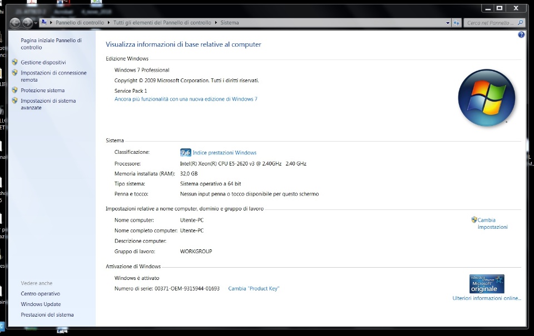
Task: Expand arrow before Pannello di controllo breadcrumb
Action: pyautogui.click(x=51, y=22)
